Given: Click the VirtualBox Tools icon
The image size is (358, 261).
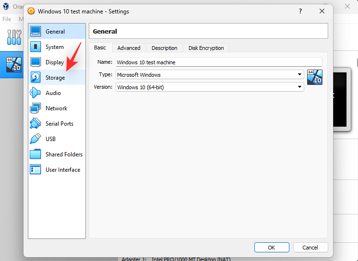Looking at the screenshot, I should click(14, 37).
